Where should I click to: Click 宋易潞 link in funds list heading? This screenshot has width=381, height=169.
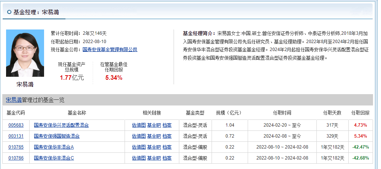[x=13, y=100]
